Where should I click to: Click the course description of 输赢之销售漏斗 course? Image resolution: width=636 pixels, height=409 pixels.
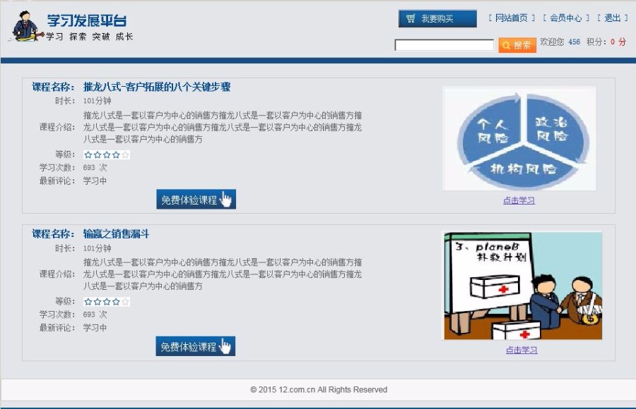pyautogui.click(x=223, y=274)
